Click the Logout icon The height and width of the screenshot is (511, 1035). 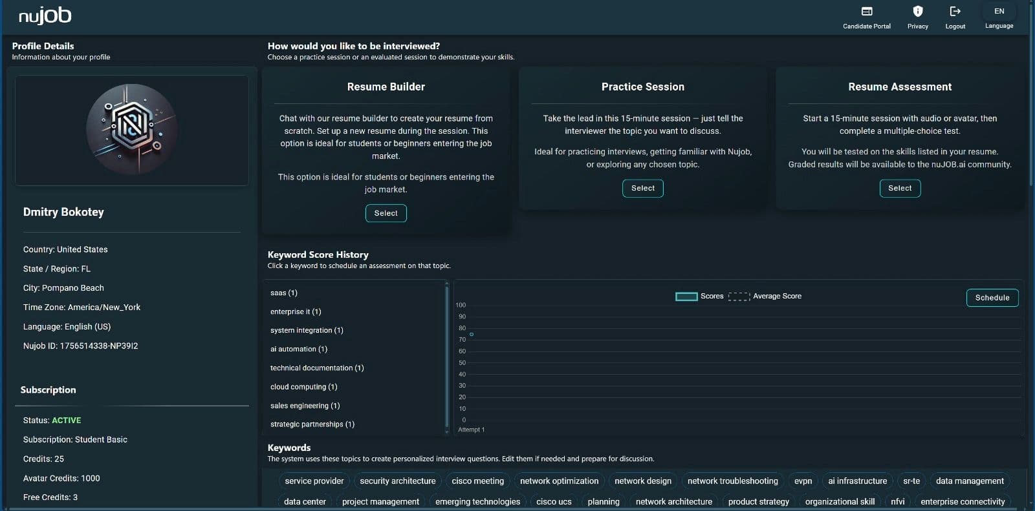pyautogui.click(x=955, y=12)
